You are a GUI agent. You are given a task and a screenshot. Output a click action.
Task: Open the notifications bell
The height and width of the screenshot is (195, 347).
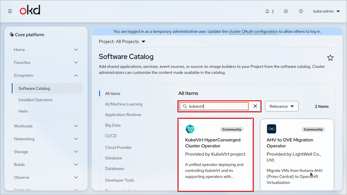pyautogui.click(x=269, y=11)
